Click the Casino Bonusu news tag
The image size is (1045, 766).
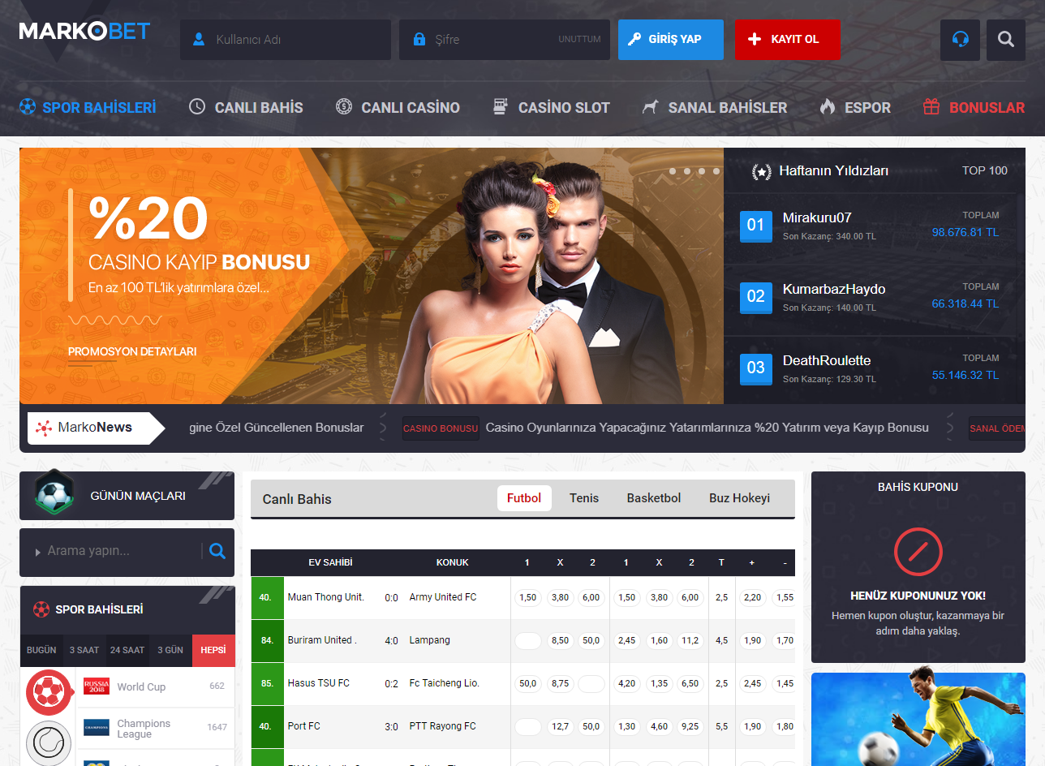click(441, 428)
